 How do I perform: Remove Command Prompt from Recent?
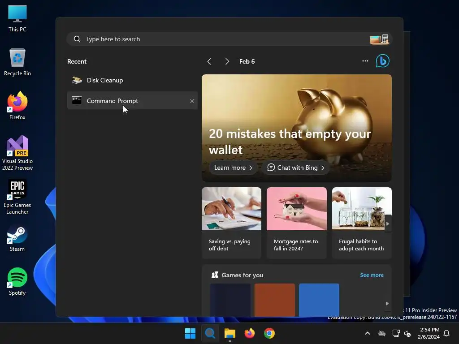[x=192, y=101]
